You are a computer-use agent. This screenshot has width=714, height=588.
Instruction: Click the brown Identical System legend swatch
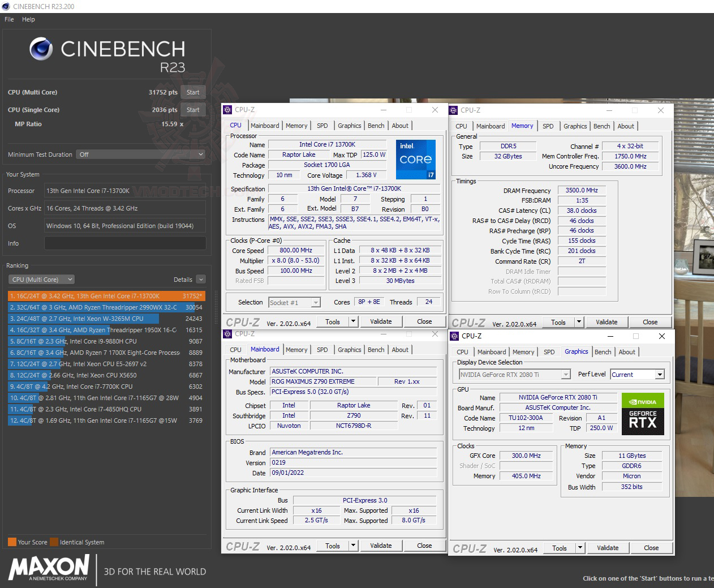pyautogui.click(x=54, y=542)
